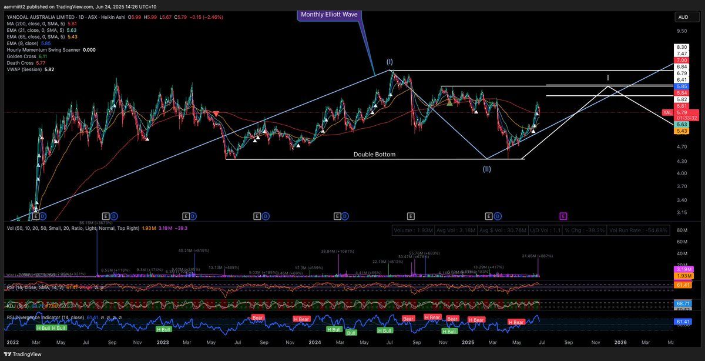Click the 38.84M (+1081%) volume spike label
Image resolution: width=705 pixels, height=361 pixels.
(x=337, y=251)
